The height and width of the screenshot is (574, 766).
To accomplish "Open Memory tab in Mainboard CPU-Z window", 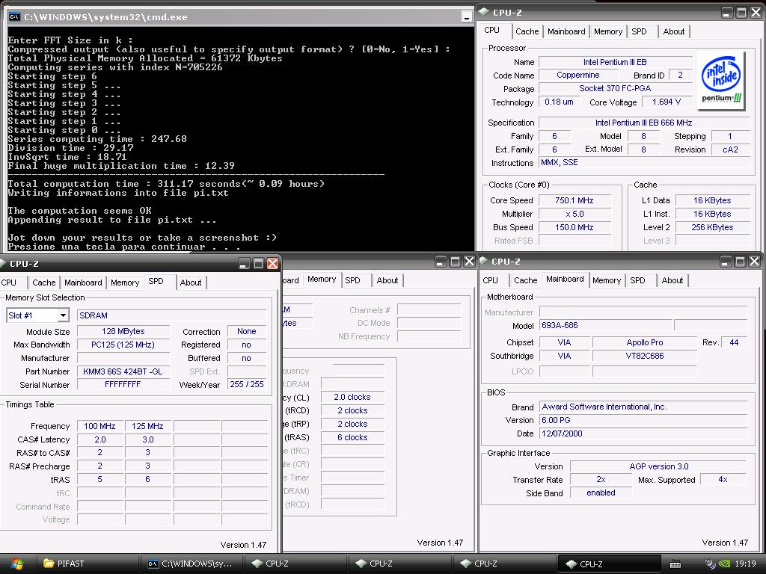I will click(x=606, y=281).
